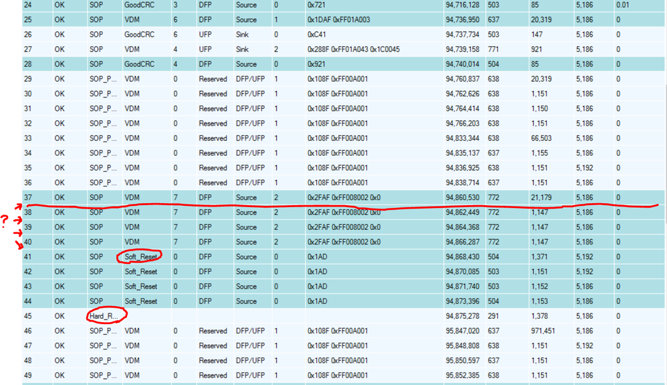
Task: Click the OK status cell of row 45
Action: (x=59, y=316)
